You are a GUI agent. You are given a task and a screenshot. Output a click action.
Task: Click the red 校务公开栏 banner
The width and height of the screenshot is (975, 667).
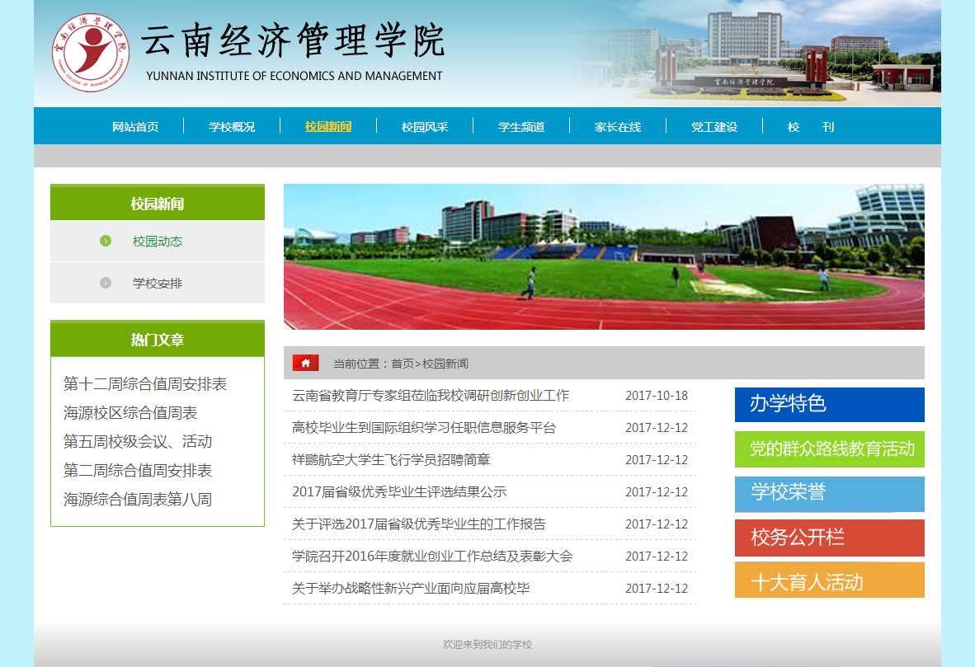pos(829,538)
